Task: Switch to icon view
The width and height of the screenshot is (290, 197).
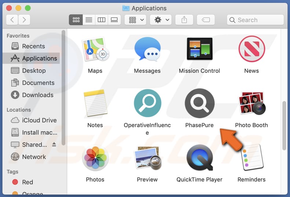Action: (76, 20)
